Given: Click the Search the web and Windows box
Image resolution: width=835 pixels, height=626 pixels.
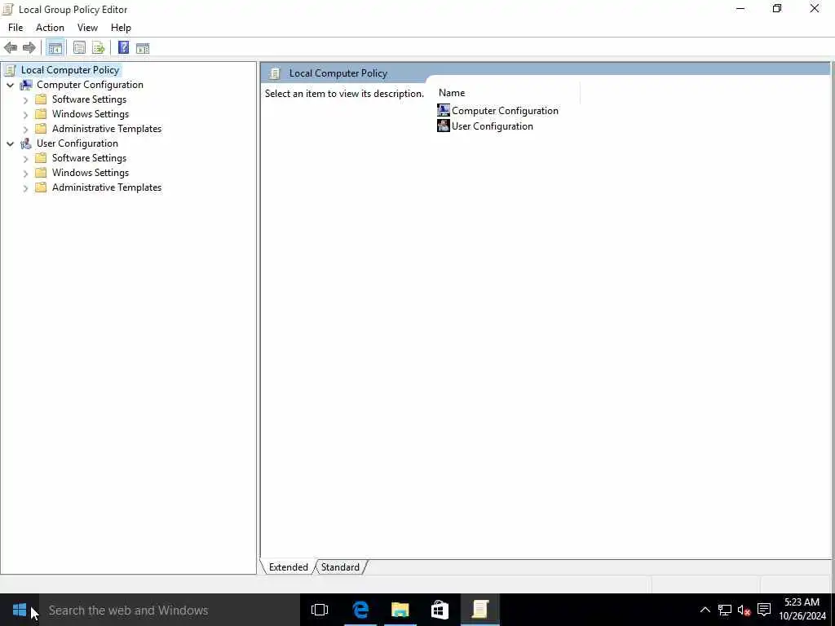Looking at the screenshot, I should [170, 610].
